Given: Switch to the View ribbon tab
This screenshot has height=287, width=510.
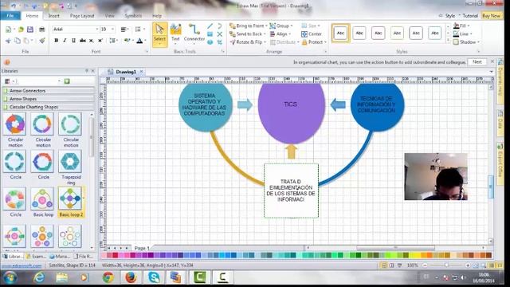Looking at the screenshot, I should point(110,16).
